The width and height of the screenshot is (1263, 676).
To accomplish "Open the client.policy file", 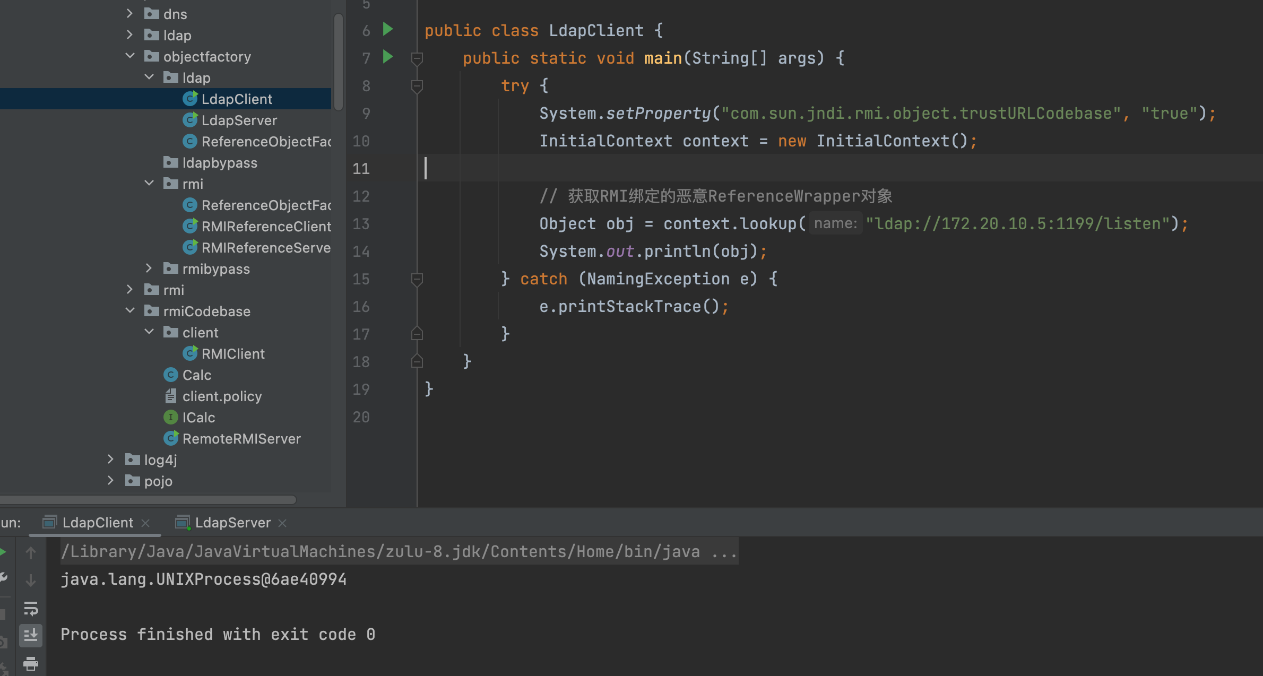I will 222,396.
